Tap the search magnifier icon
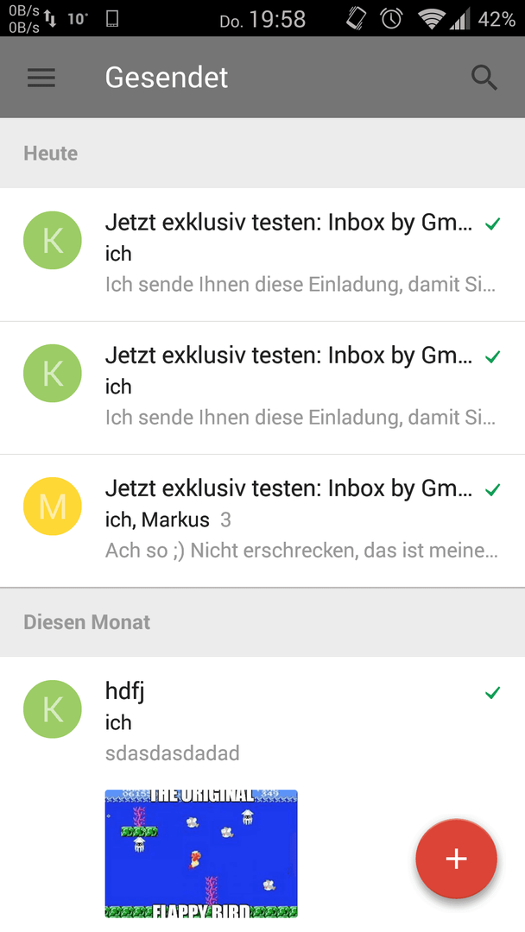The image size is (525, 932). tap(484, 78)
